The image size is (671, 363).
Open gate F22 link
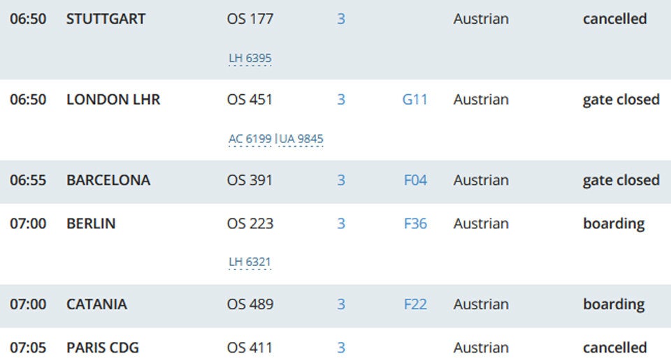click(x=415, y=304)
